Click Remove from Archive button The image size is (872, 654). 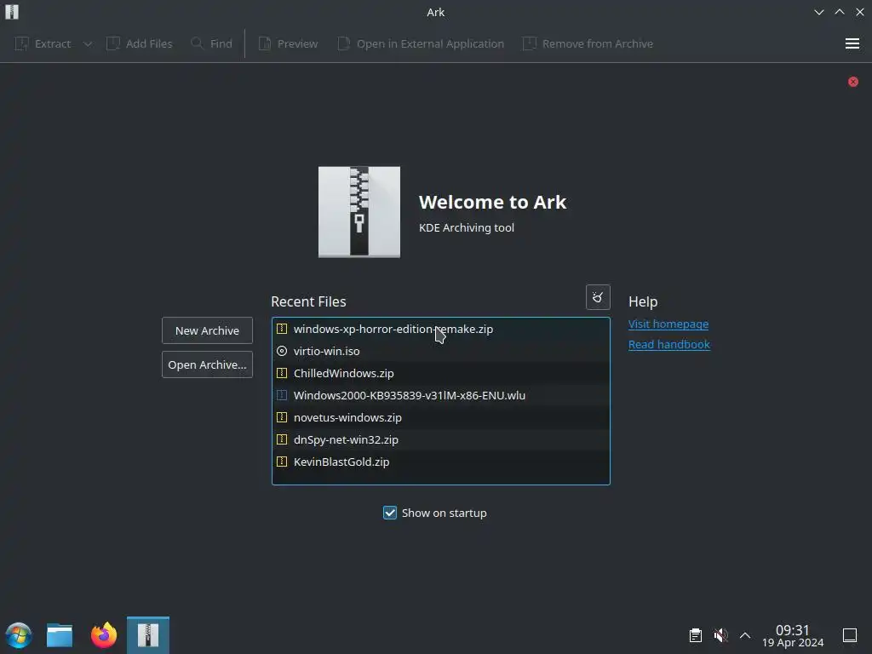click(588, 43)
